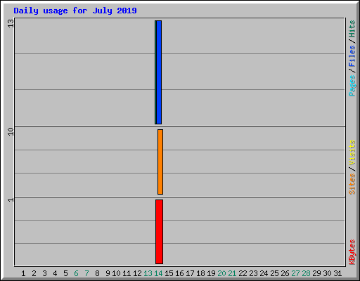Screen dimensions: 360x281
Task: Click the cyan Pages legend label
Action: click(352, 86)
